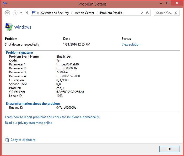
Task: Select the code value 7a
Action: click(58, 60)
